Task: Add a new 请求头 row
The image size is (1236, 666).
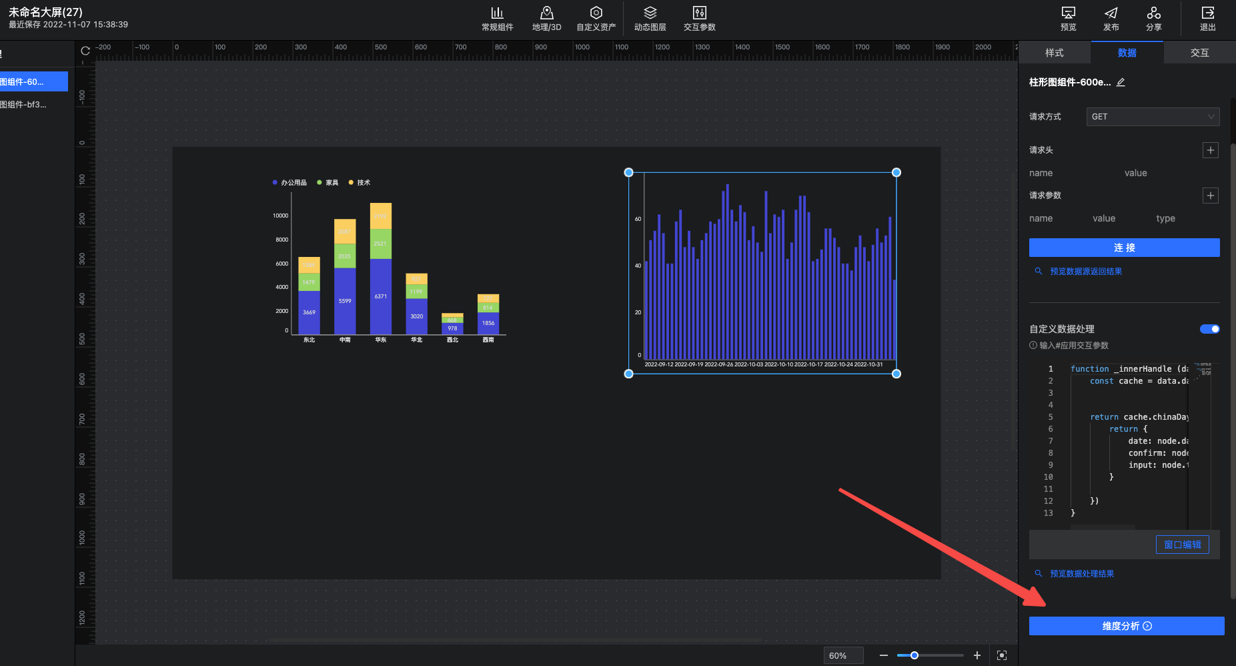Action: click(1210, 150)
